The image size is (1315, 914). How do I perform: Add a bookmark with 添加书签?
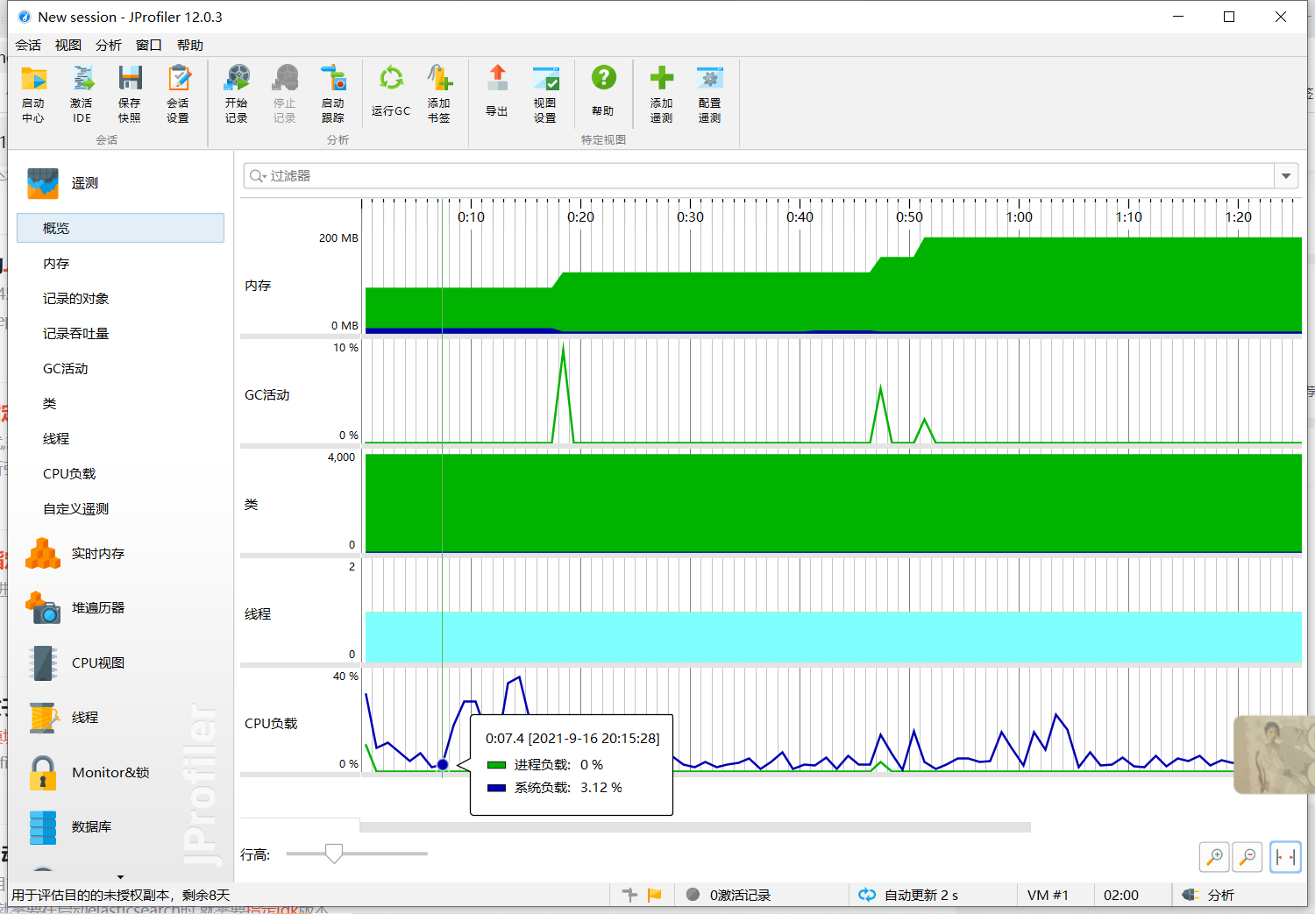(439, 94)
